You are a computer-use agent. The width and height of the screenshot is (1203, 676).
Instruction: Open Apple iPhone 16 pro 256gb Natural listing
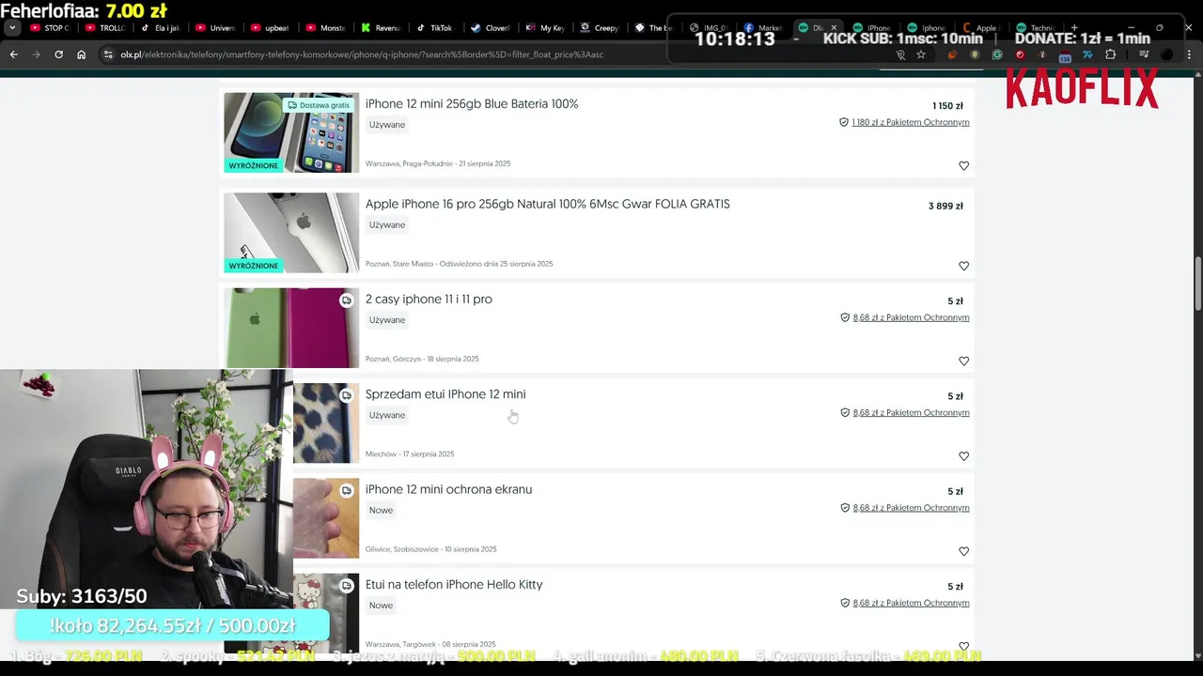click(x=547, y=204)
